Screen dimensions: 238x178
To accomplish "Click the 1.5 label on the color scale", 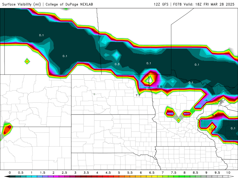I will 43,173.
